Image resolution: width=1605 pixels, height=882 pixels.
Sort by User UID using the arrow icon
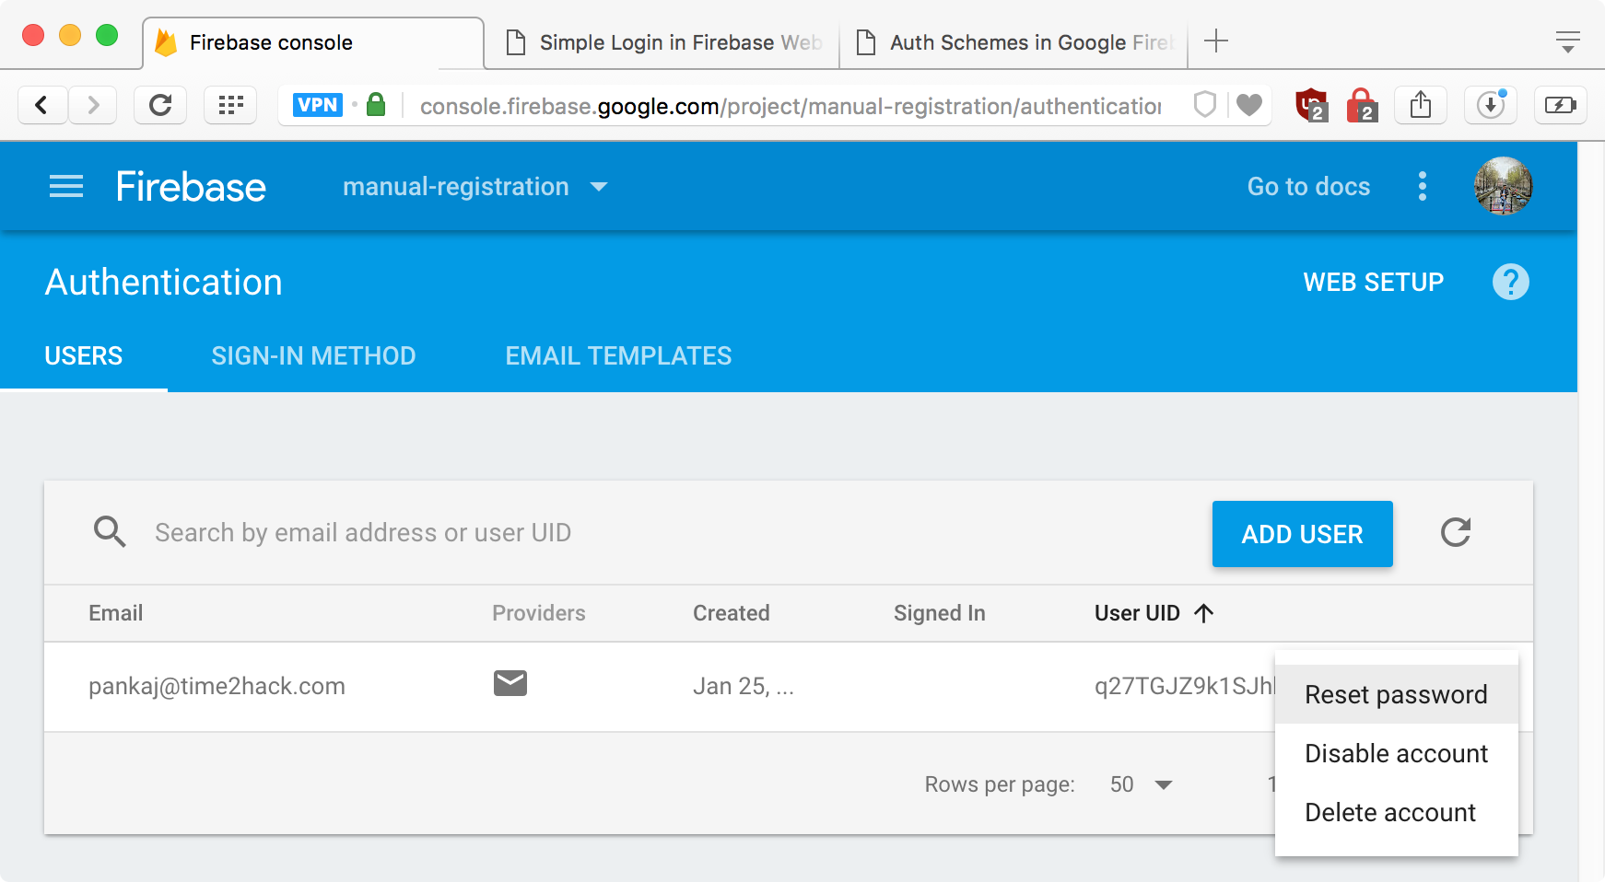coord(1204,613)
